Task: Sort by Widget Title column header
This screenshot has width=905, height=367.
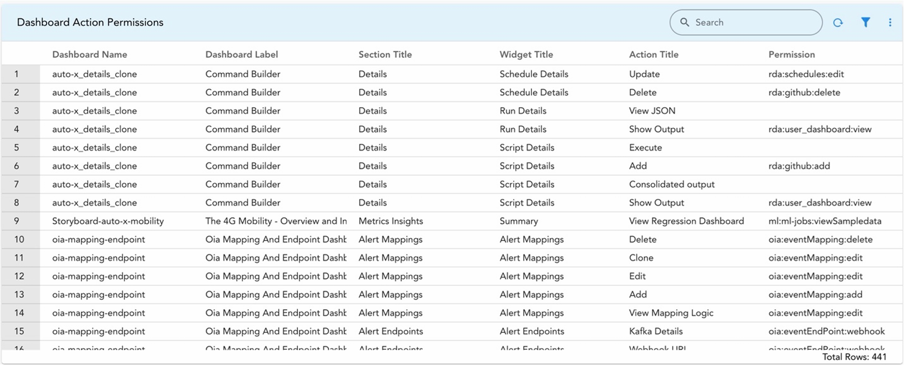Action: pyautogui.click(x=526, y=54)
